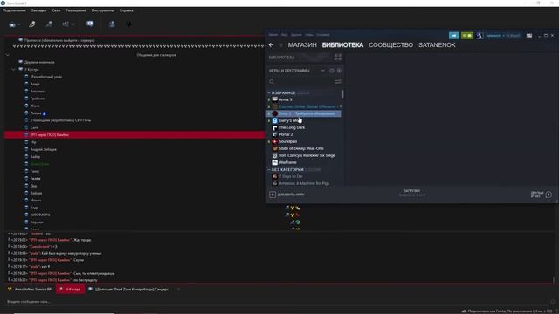Go back in Steam navigation

(271, 45)
